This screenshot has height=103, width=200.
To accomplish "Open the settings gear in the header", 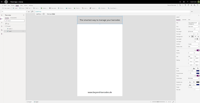I will pyautogui.click(x=184, y=2).
